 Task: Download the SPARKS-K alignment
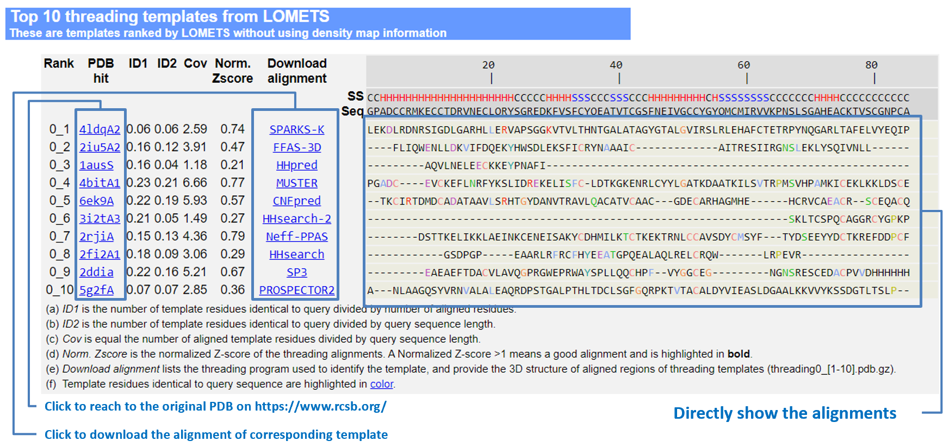pos(297,129)
